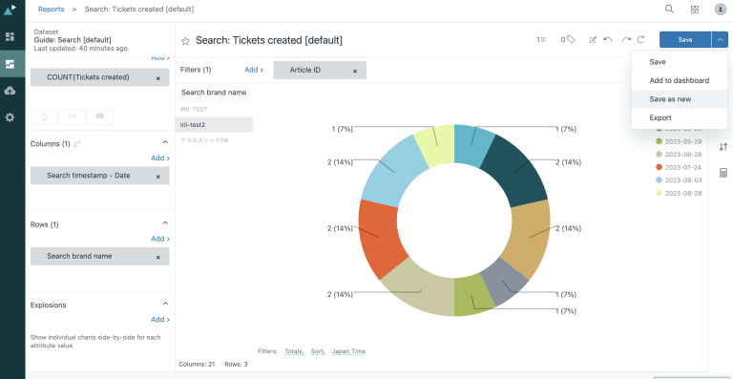Undo the last change
This screenshot has width=733, height=379.
[x=608, y=40]
